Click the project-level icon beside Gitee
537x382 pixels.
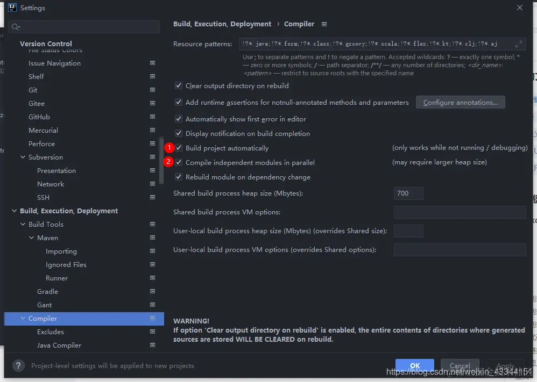pyautogui.click(x=153, y=103)
